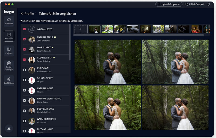
Task: Click the Imagen logo
Action: pos(9,12)
